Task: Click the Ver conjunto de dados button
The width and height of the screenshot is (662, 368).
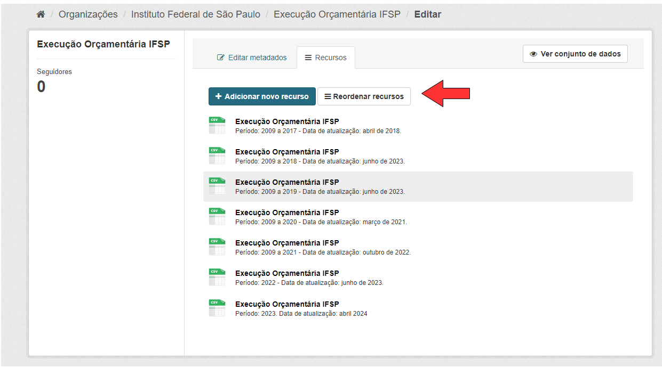Action: [x=575, y=54]
